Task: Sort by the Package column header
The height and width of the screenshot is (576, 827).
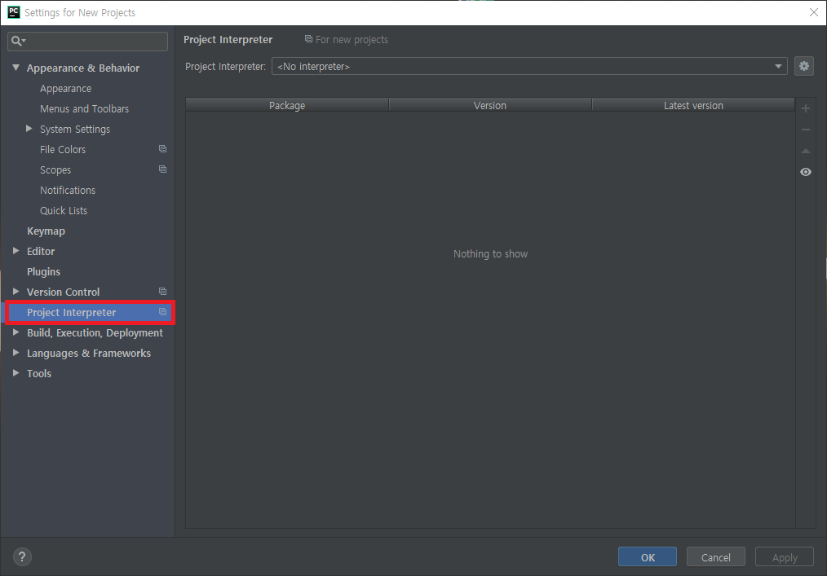Action: [287, 105]
